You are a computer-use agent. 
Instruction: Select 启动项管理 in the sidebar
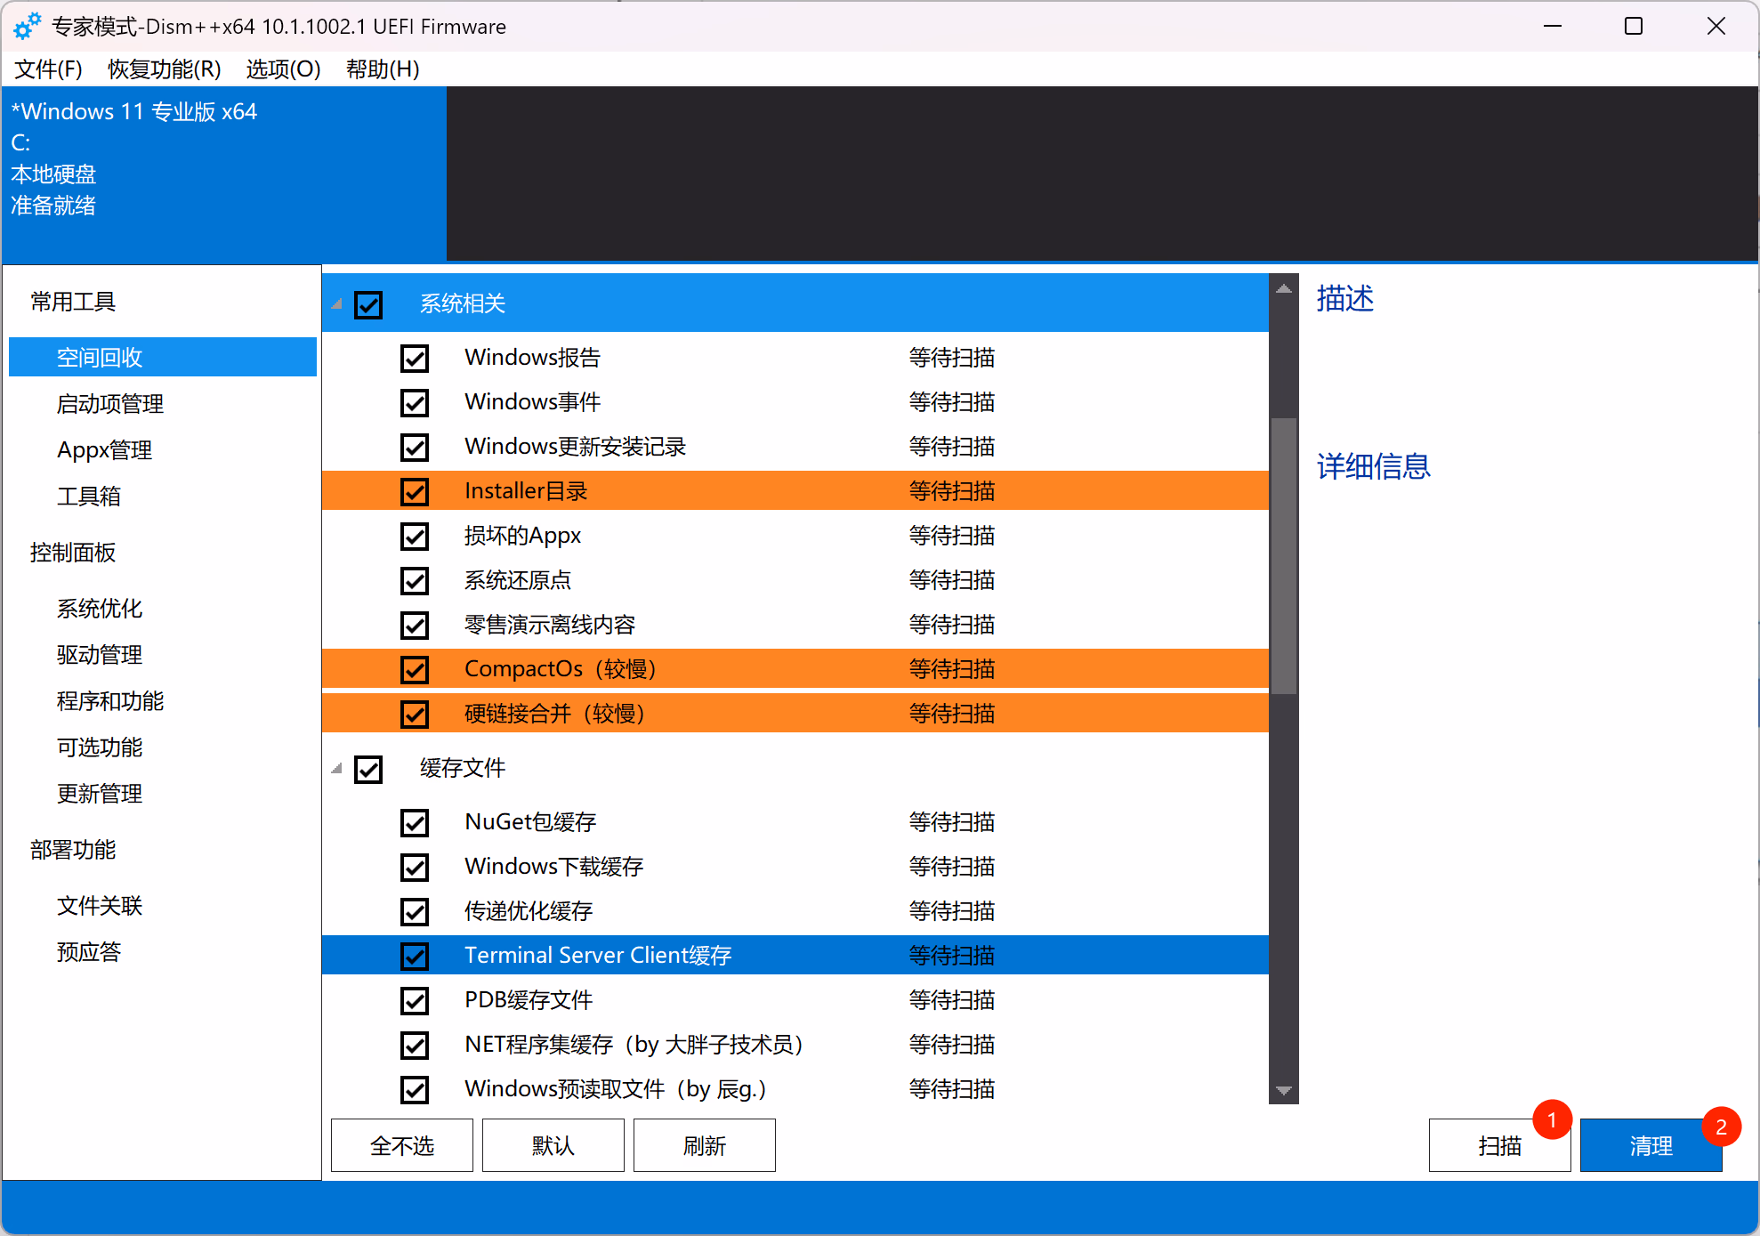point(110,404)
